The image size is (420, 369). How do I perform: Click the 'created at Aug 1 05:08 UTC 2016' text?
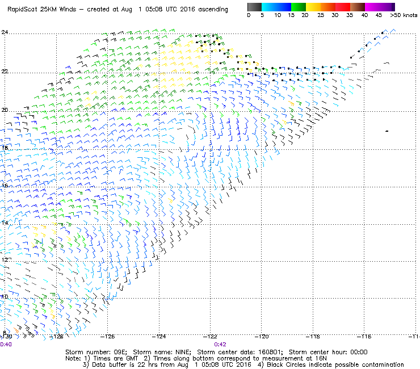[x=141, y=9]
